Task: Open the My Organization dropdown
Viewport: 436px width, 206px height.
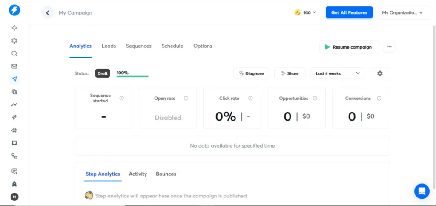Action: (x=403, y=12)
